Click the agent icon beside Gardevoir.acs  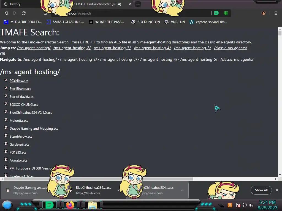[6, 143]
